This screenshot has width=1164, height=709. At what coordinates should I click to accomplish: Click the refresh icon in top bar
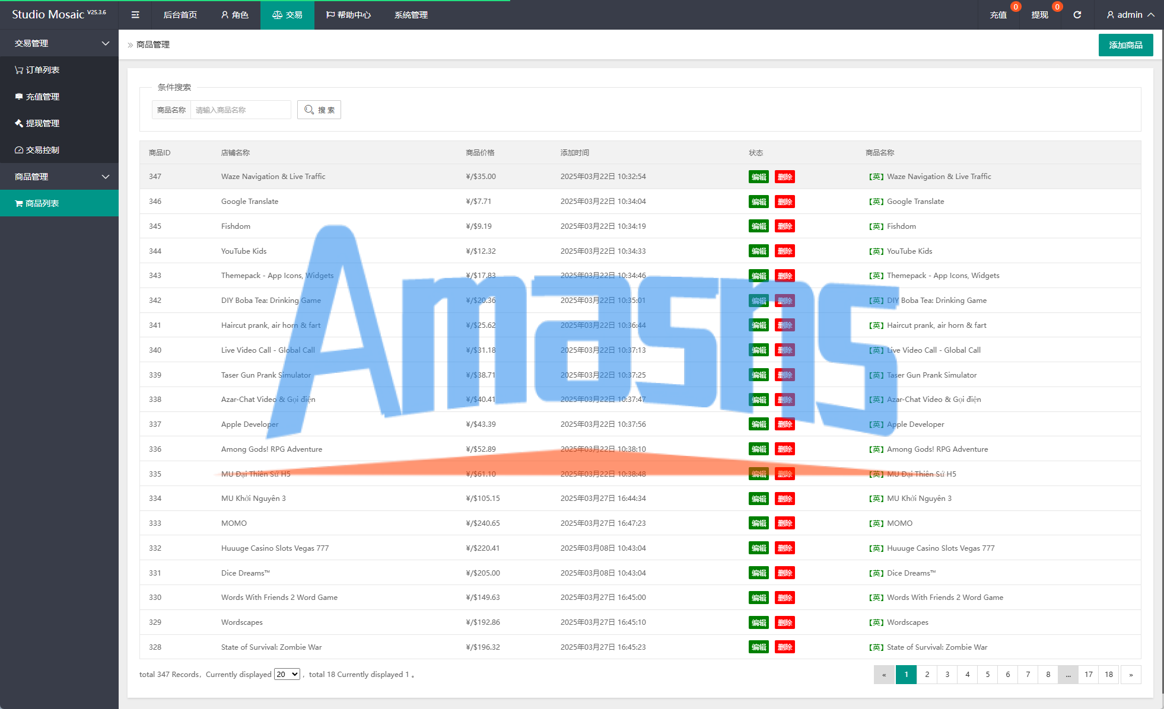click(x=1077, y=15)
